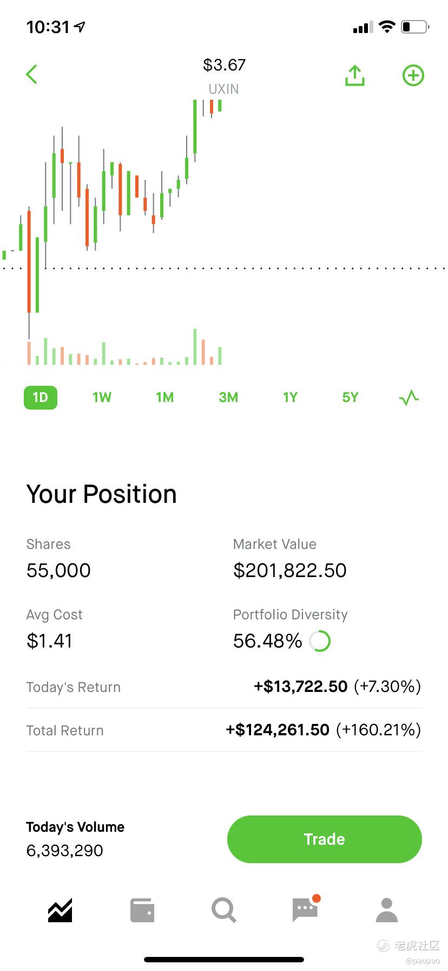Open the portfolio chart tab icon
Image resolution: width=448 pixels, height=971 pixels.
point(60,910)
